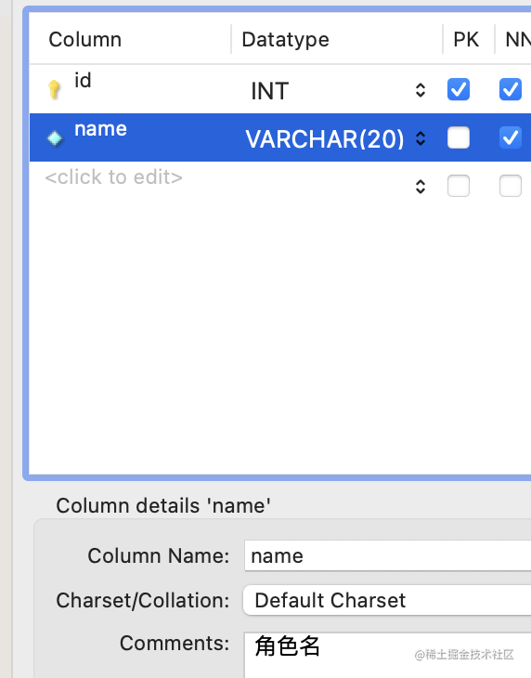Viewport: 531px width, 678px height.
Task: Click the PK column header
Action: 466,40
